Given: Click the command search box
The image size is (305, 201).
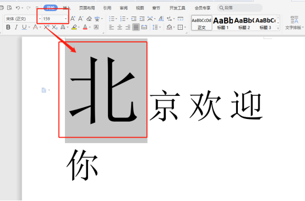Looking at the screenshot, I should [x=239, y=8].
